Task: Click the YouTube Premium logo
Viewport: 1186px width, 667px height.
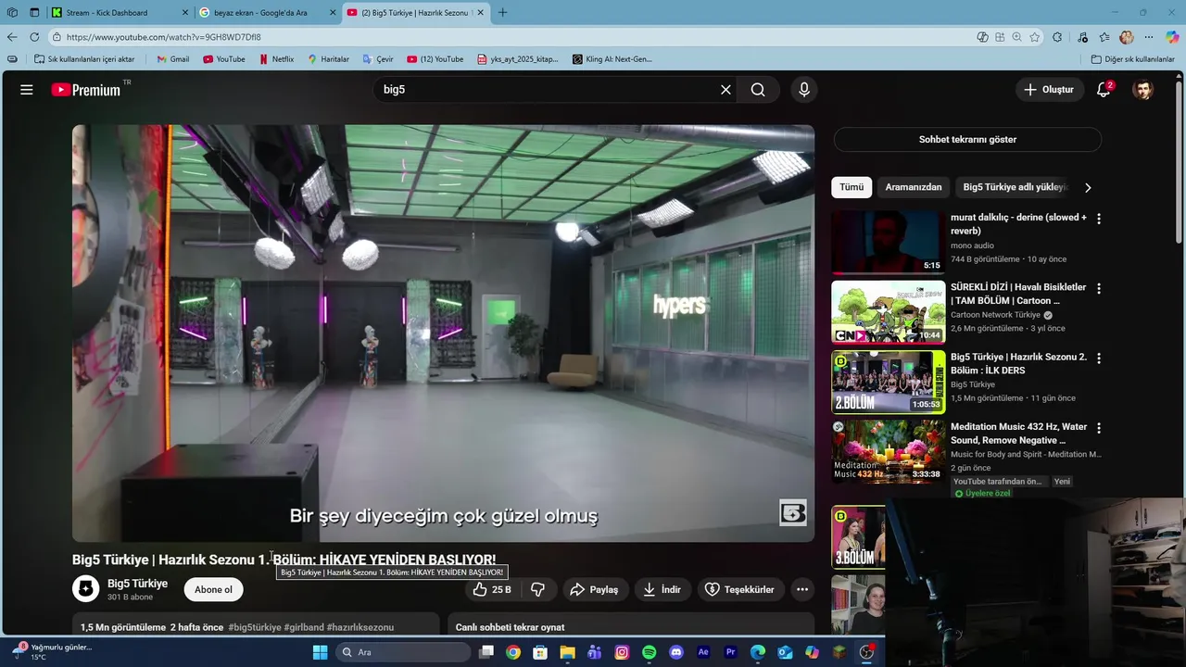Action: click(86, 90)
